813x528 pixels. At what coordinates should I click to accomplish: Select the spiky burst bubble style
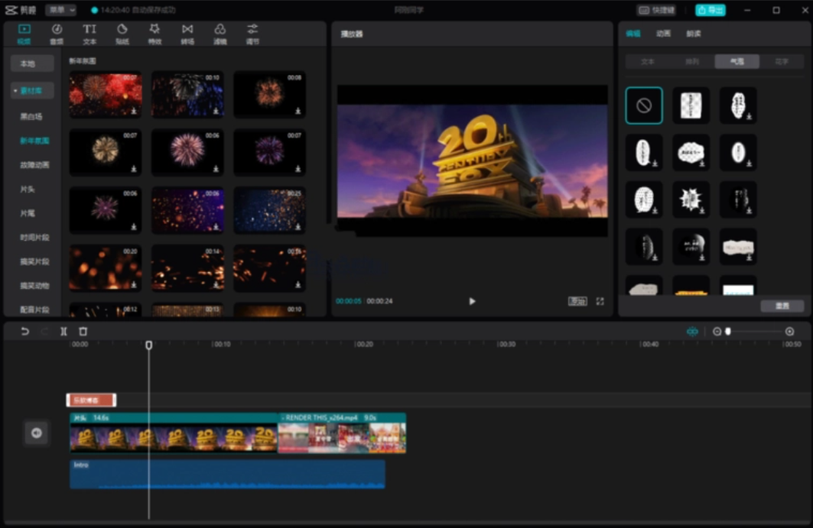[691, 200]
